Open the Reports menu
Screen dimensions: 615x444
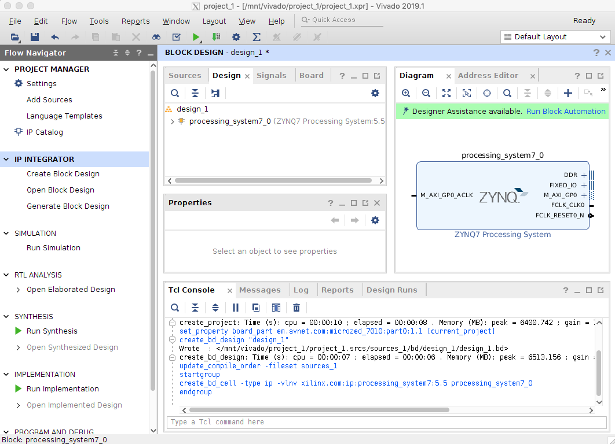(x=136, y=21)
